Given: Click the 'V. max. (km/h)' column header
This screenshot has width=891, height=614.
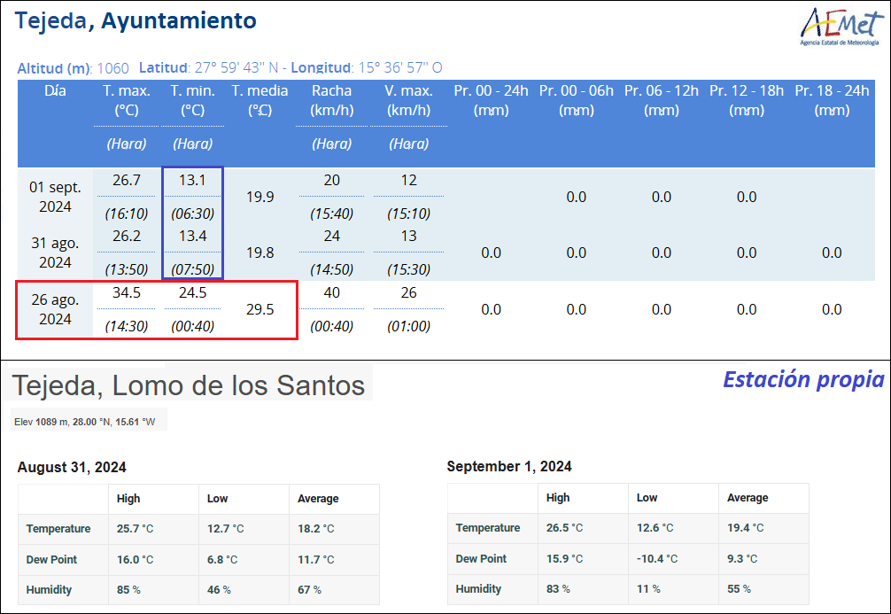Looking at the screenshot, I should (x=408, y=100).
